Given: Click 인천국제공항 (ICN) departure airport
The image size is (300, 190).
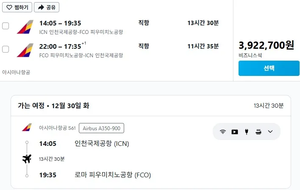Looking at the screenshot, I should (101, 143).
